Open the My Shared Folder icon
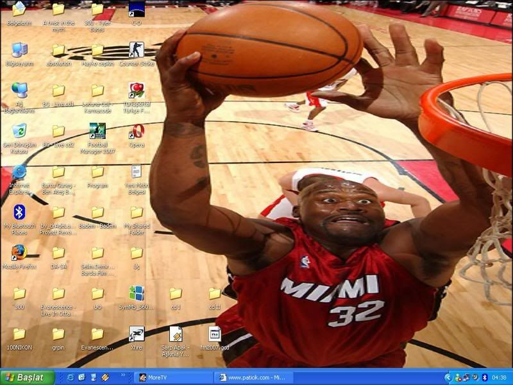 point(137,212)
